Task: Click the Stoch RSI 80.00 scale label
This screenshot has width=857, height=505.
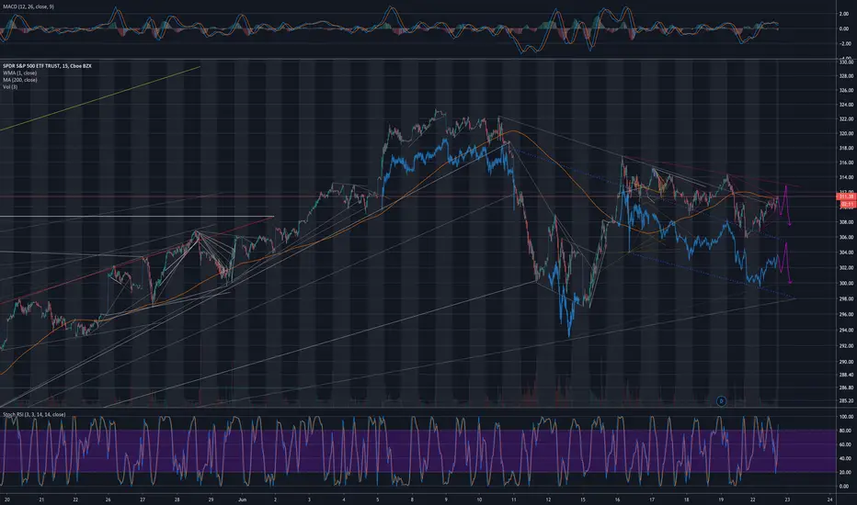Action: click(845, 431)
